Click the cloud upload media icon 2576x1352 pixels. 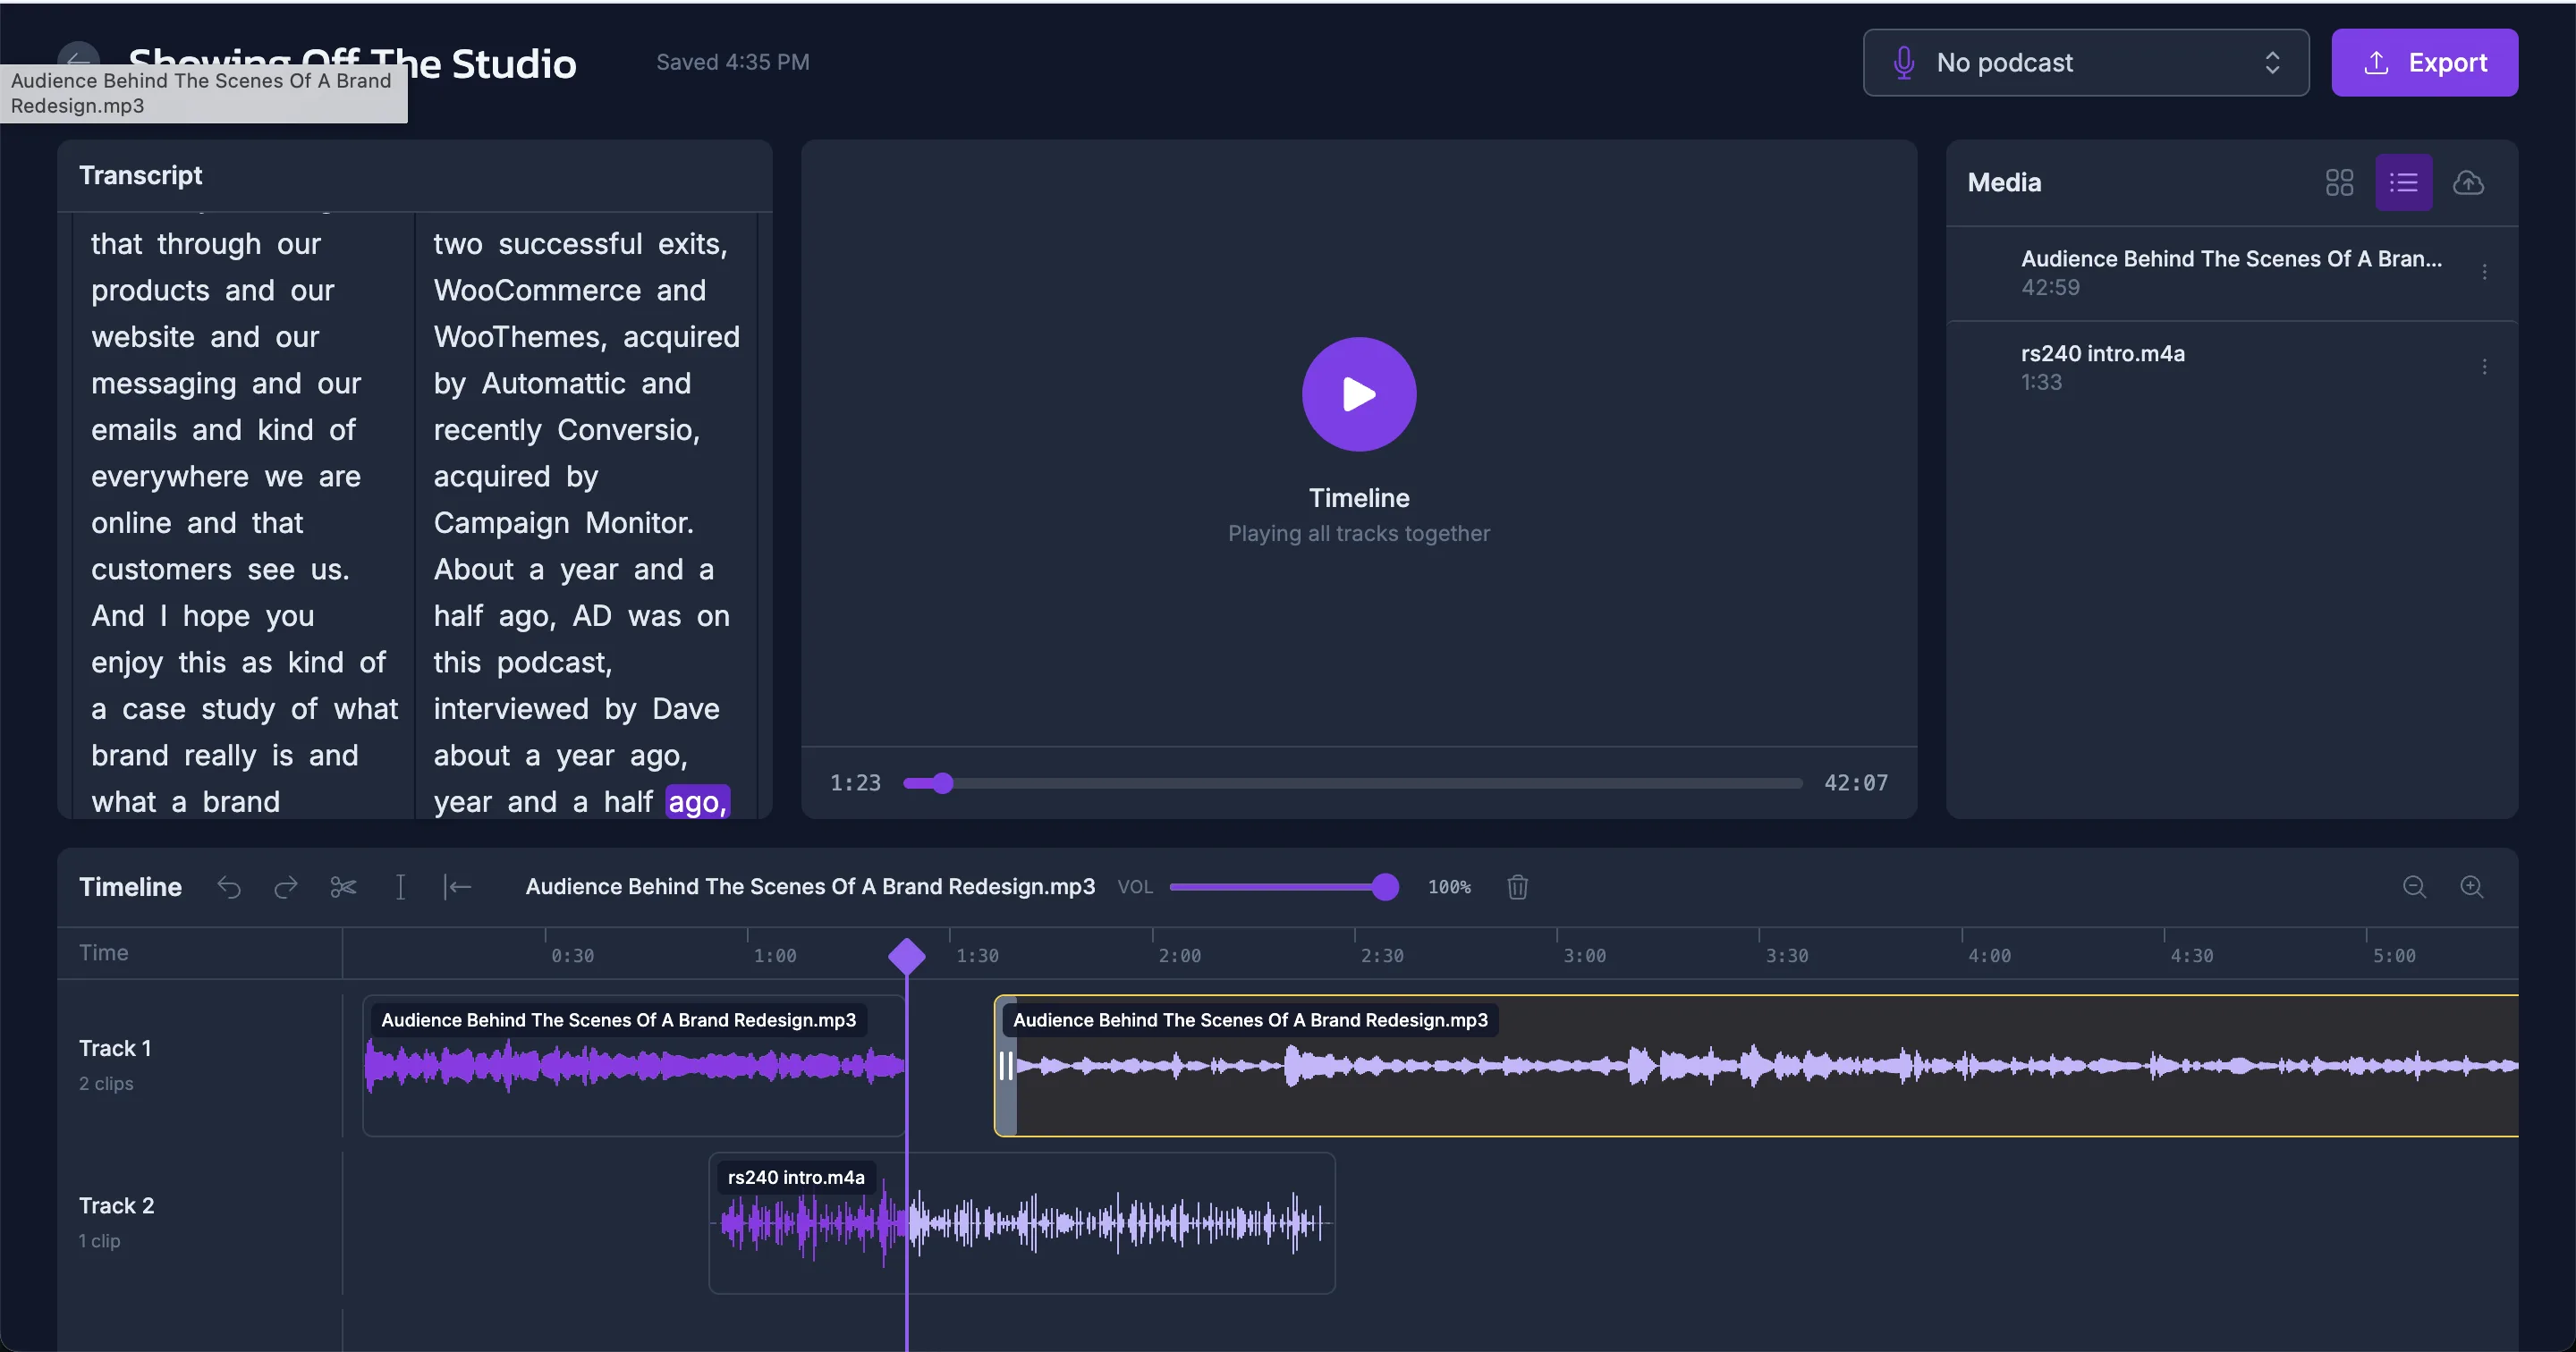(x=2467, y=183)
